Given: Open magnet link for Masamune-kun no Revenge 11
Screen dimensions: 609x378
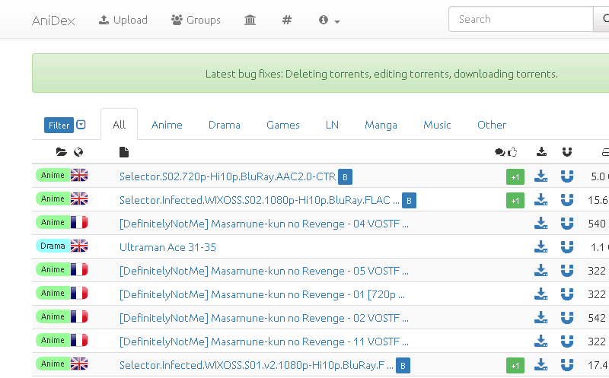Looking at the screenshot, I should 567,341.
